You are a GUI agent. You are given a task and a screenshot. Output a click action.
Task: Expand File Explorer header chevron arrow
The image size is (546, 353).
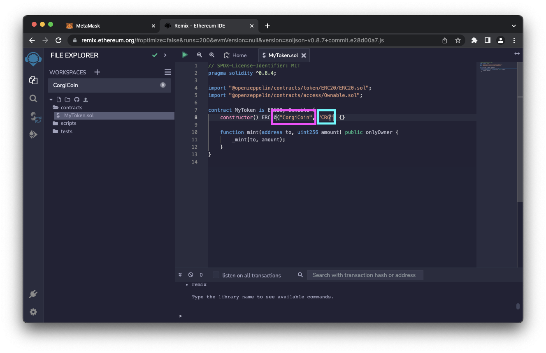coord(165,55)
